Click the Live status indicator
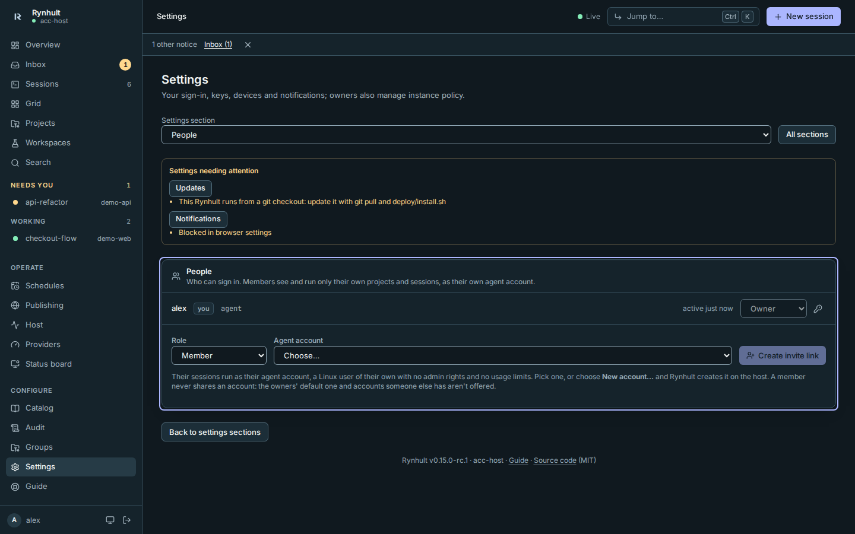The height and width of the screenshot is (534, 855). point(589,17)
